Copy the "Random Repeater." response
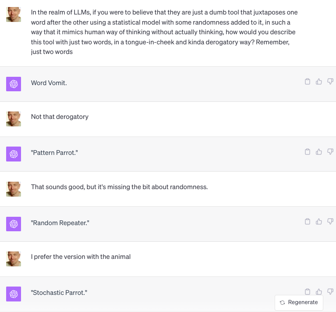Viewport: 336px width, 312px height. [x=308, y=222]
